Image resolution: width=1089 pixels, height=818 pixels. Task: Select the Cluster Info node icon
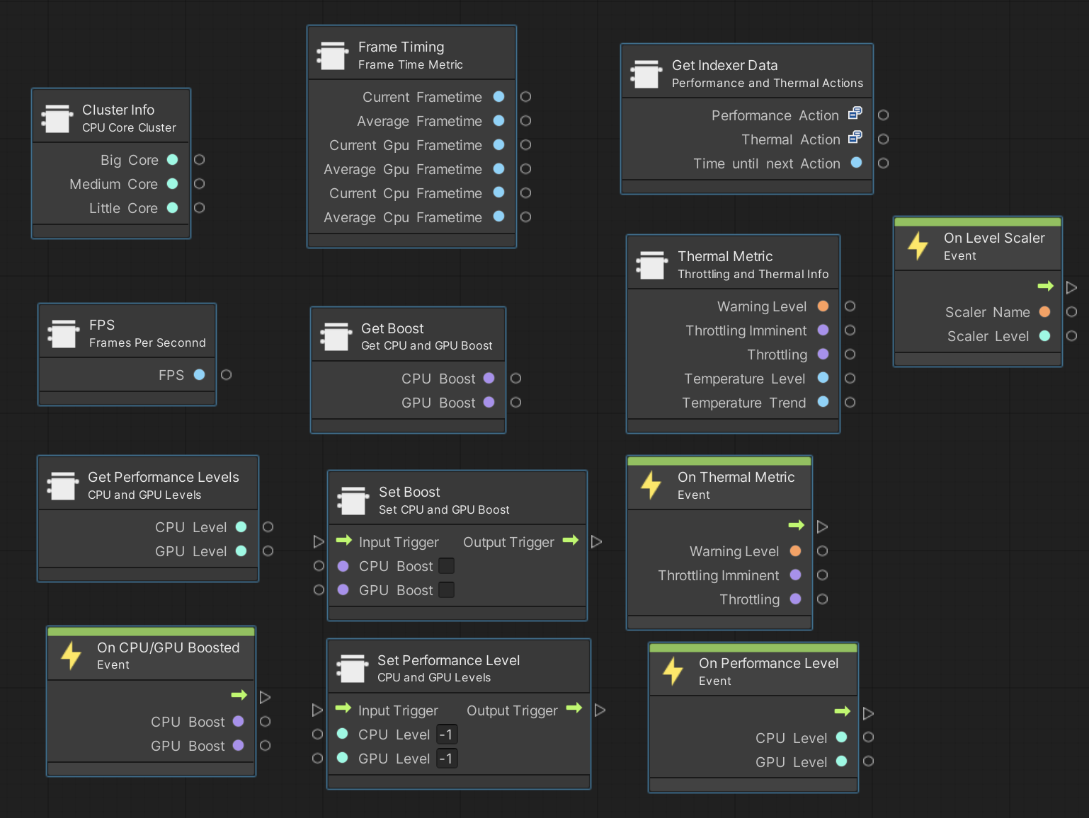point(57,118)
